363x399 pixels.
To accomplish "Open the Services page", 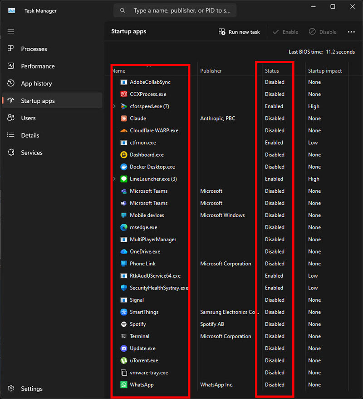I will (52, 153).
